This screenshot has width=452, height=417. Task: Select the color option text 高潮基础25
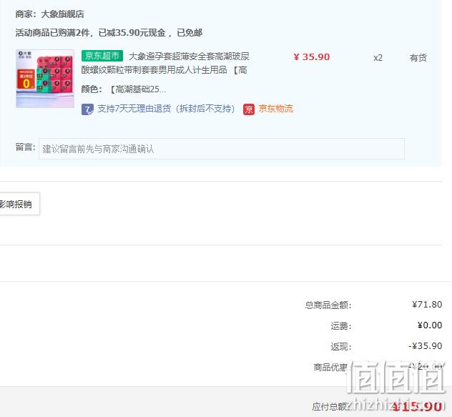(x=137, y=89)
